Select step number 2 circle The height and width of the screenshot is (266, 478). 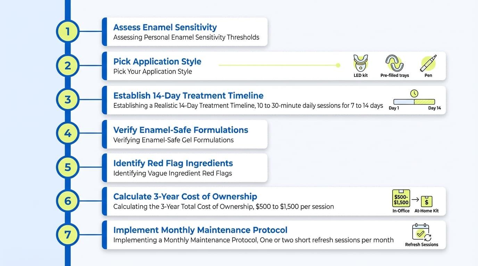pyautogui.click(x=68, y=65)
